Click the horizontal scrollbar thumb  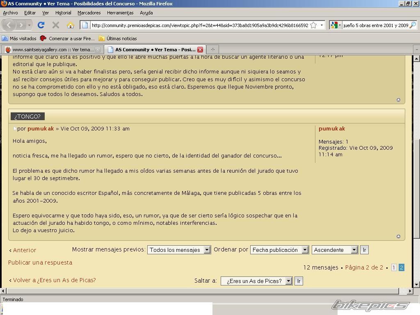(203, 291)
